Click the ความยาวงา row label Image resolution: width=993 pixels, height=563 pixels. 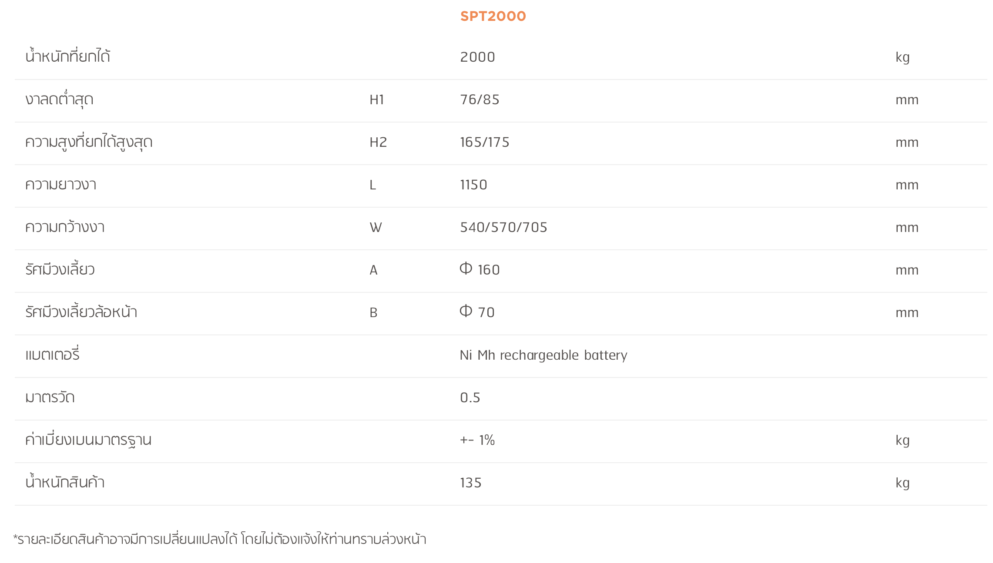(60, 185)
